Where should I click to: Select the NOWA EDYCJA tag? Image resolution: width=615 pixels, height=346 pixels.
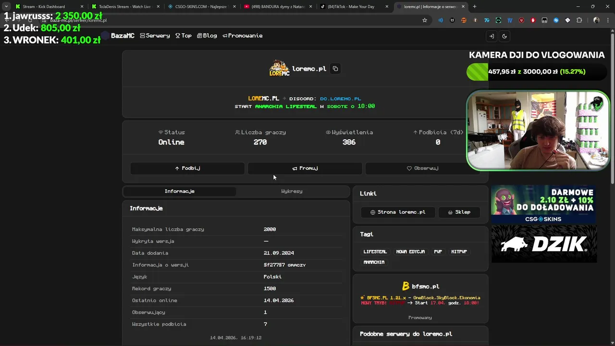410,252
